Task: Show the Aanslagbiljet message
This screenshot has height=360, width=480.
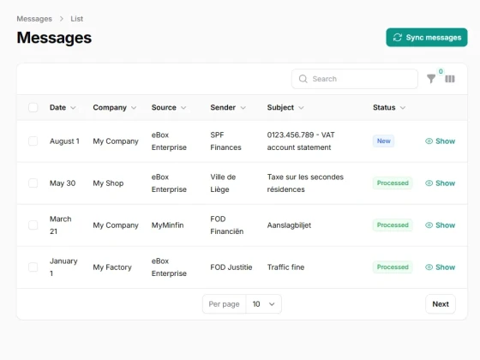Action: pos(441,225)
